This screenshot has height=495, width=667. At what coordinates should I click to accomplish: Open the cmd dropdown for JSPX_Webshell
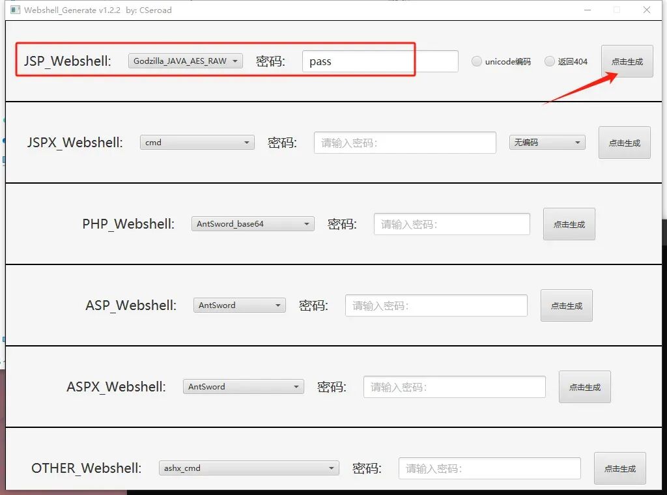pyautogui.click(x=197, y=142)
